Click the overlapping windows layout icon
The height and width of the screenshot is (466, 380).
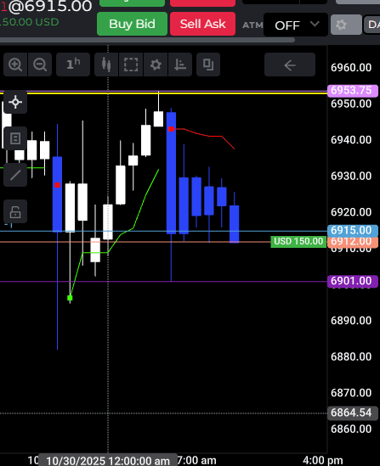(x=208, y=65)
